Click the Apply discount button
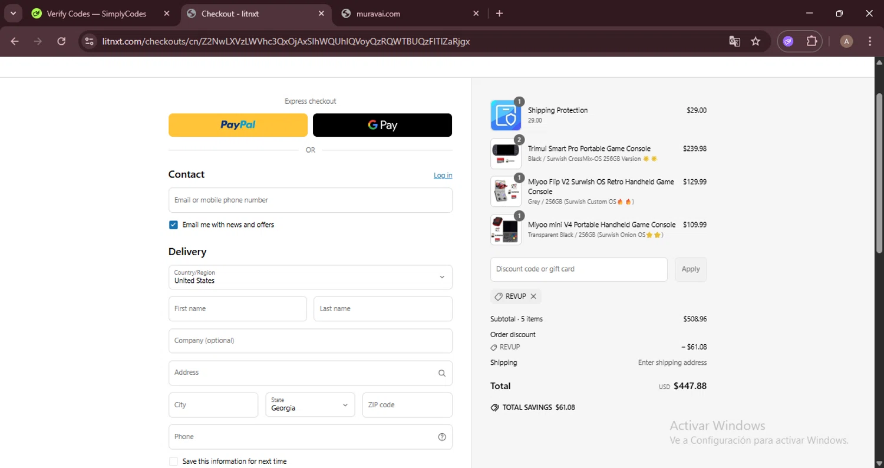The height and width of the screenshot is (468, 884). 691,269
